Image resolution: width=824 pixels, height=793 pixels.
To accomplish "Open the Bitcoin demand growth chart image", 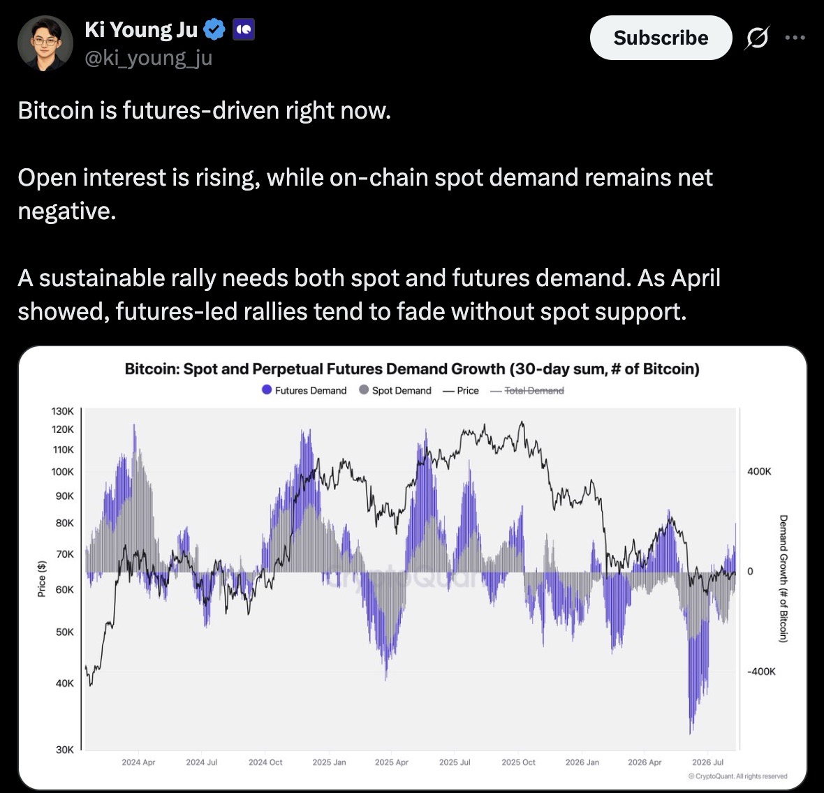I will (x=413, y=568).
